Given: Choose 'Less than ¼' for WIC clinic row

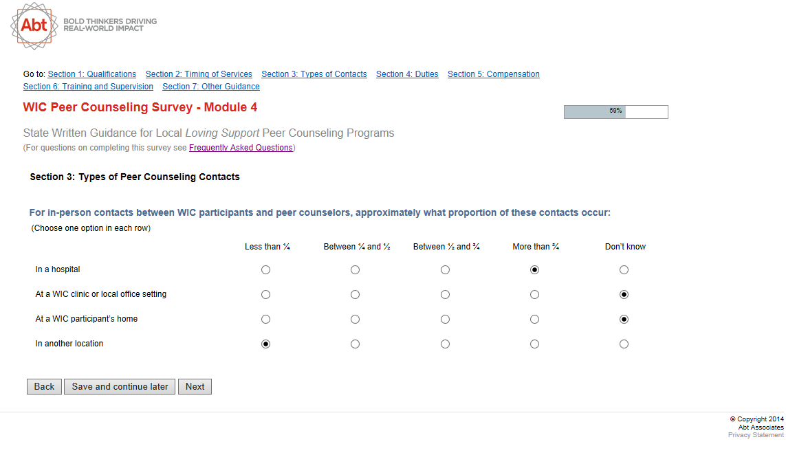Looking at the screenshot, I should 265,295.
